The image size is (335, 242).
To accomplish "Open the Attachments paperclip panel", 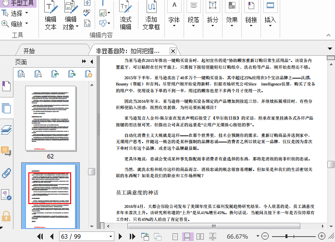I will click(6, 173).
